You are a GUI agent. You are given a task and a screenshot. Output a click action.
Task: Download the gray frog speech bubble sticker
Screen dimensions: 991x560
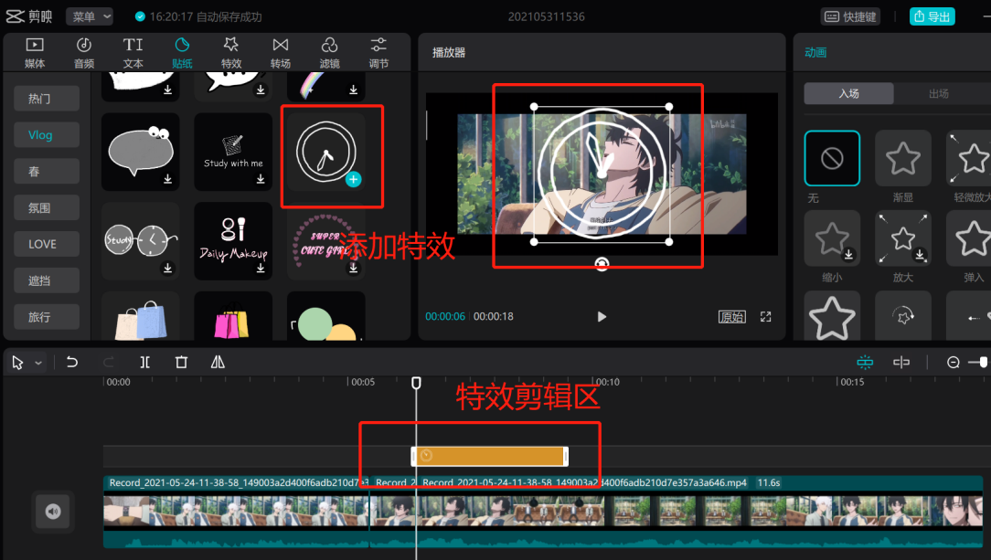tap(167, 179)
